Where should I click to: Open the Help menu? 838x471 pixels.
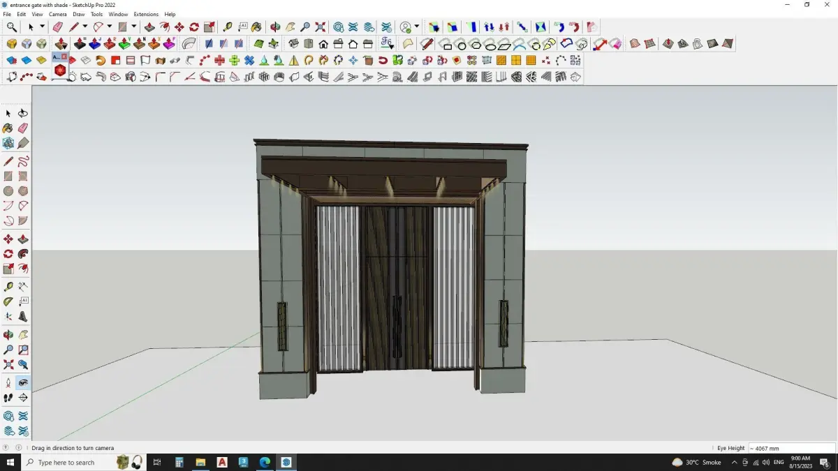pyautogui.click(x=170, y=14)
